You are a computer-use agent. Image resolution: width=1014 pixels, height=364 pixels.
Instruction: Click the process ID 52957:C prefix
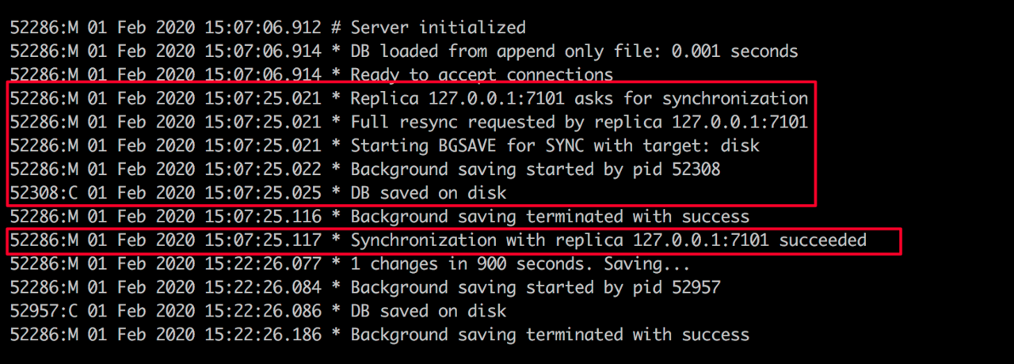(x=44, y=312)
